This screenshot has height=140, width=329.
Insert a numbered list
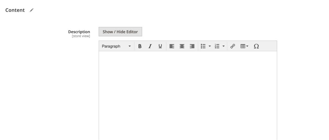217,46
